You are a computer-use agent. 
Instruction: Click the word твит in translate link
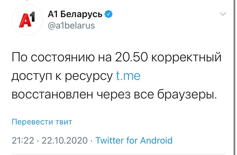pyautogui.click(x=64, y=122)
